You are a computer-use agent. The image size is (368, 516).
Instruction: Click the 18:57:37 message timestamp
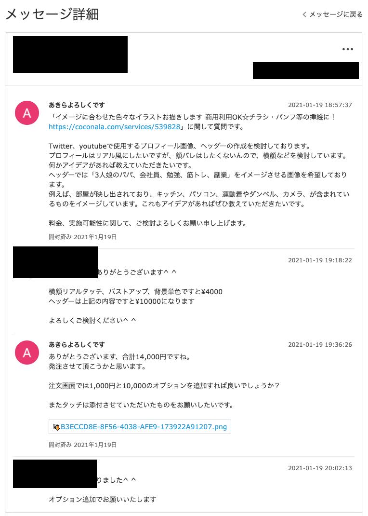[320, 105]
